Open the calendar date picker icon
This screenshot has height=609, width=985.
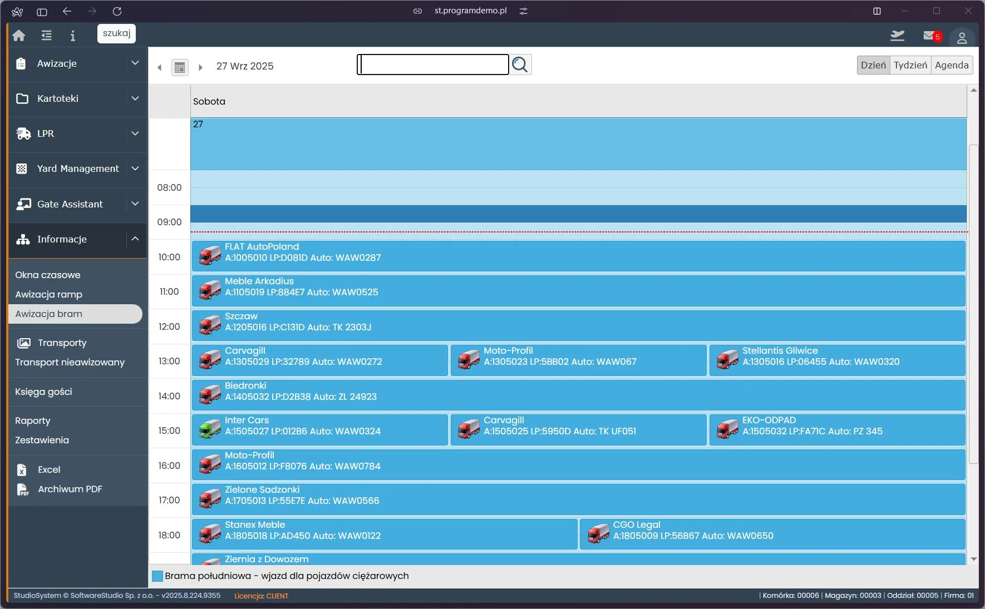pos(180,67)
